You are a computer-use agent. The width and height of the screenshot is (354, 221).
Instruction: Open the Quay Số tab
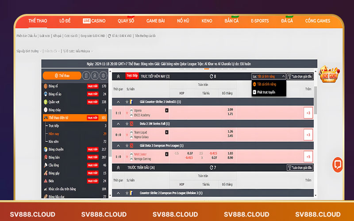tap(126, 21)
